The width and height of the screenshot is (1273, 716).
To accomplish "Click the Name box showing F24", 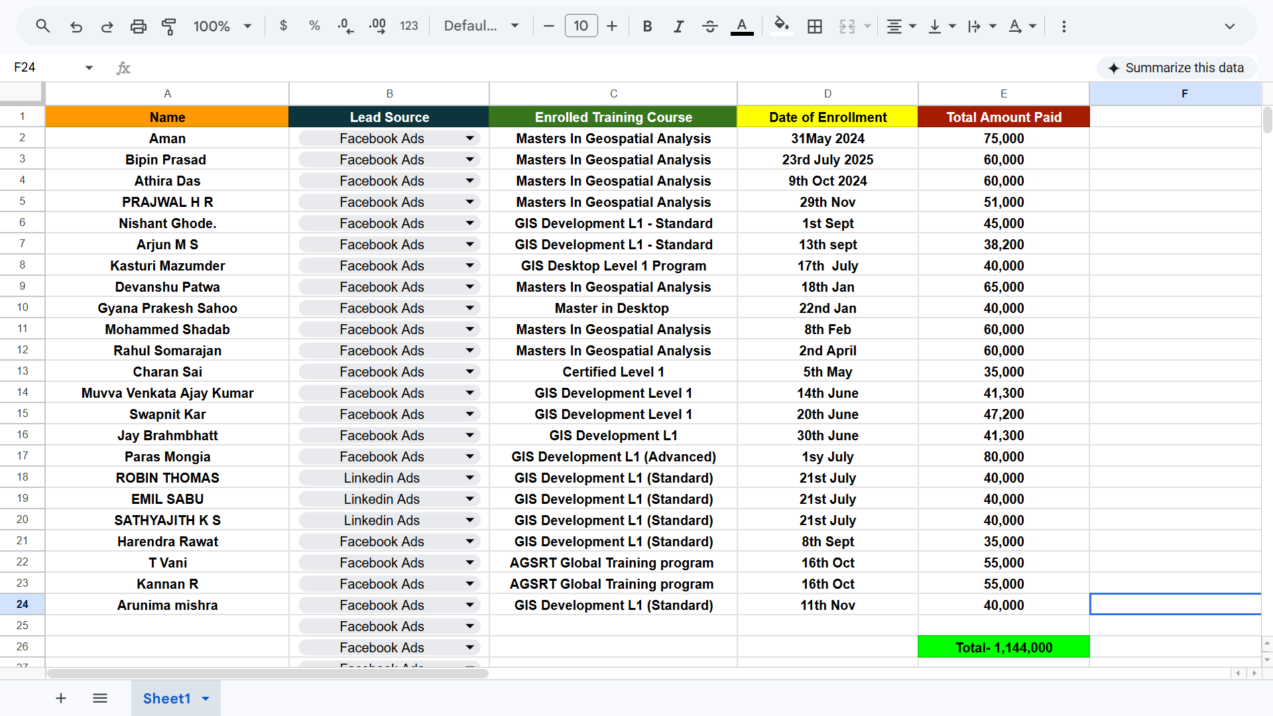I will pos(53,68).
